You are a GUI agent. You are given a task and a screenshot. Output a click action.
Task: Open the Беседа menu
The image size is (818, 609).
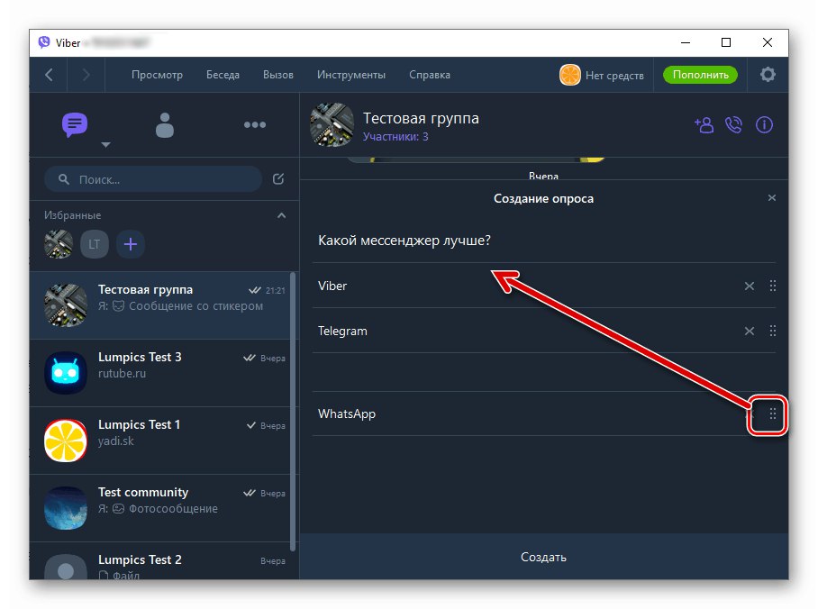click(x=223, y=75)
